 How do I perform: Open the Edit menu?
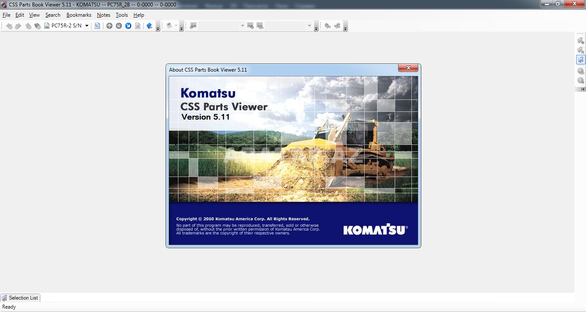pos(20,15)
